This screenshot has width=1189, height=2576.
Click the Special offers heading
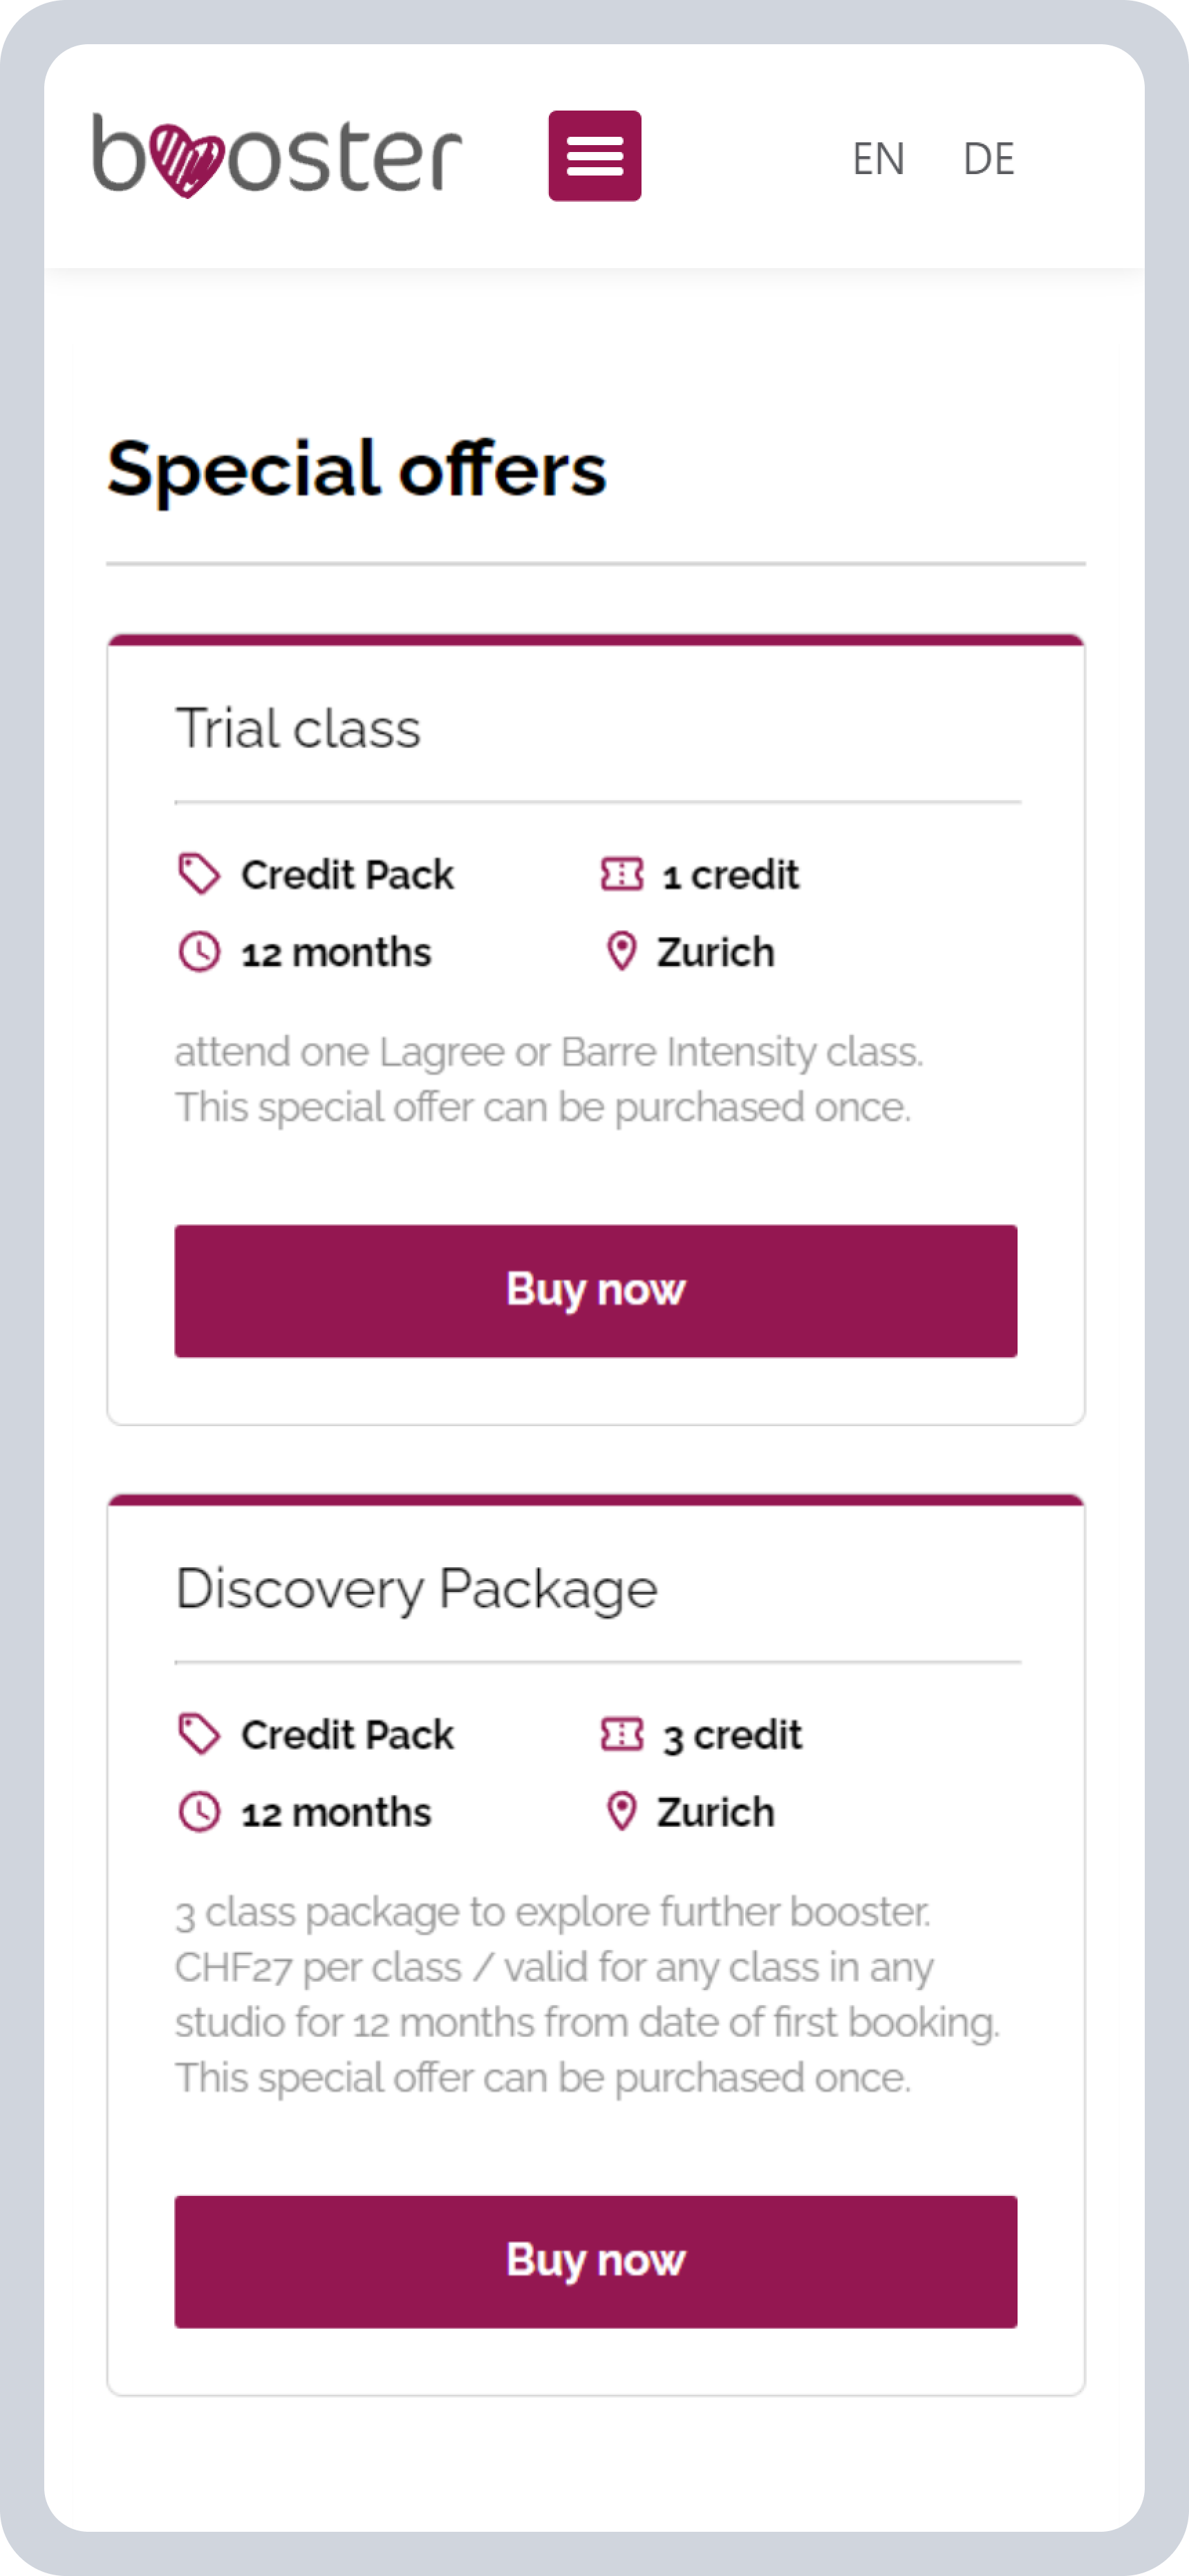[357, 468]
